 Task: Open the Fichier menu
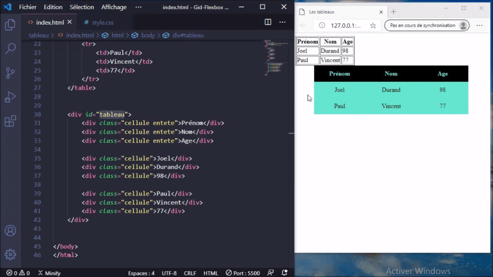pos(28,7)
